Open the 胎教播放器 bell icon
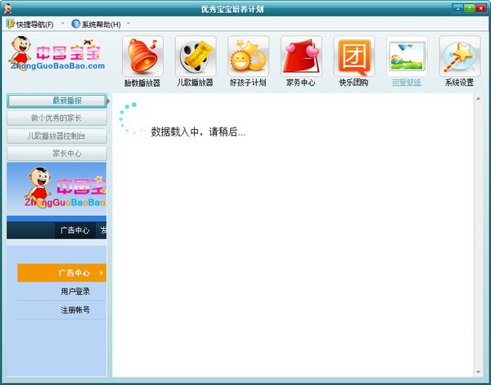 [x=142, y=56]
